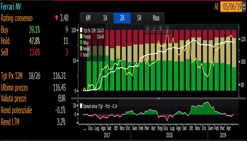Image resolution: width=247 pixels, height=141 pixels.
Task: Click the Rend LTM label
Action: 10,122
